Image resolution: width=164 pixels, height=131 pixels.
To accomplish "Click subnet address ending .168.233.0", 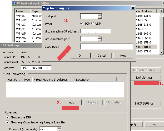I will [x=144, y=25].
